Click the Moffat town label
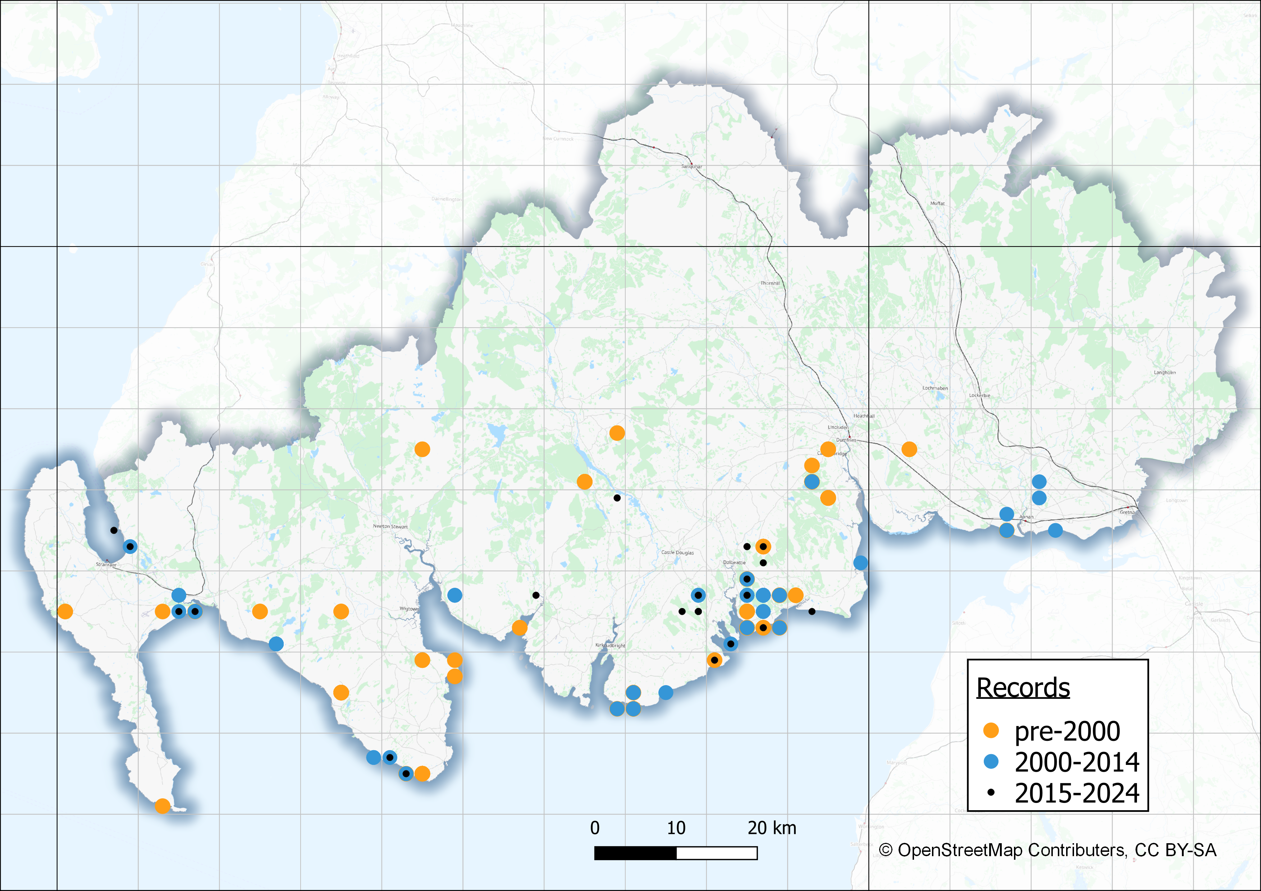 (937, 203)
